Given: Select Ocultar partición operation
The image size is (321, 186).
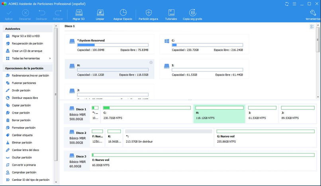Looking at the screenshot, I should [x=22, y=158].
